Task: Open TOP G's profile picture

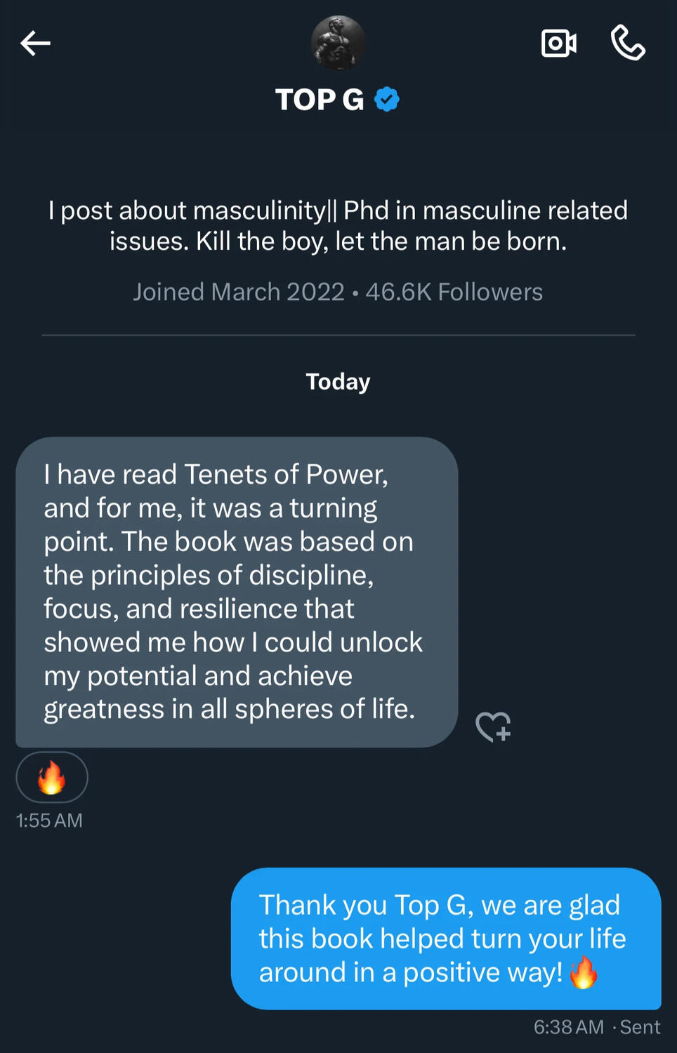Action: coord(338,44)
